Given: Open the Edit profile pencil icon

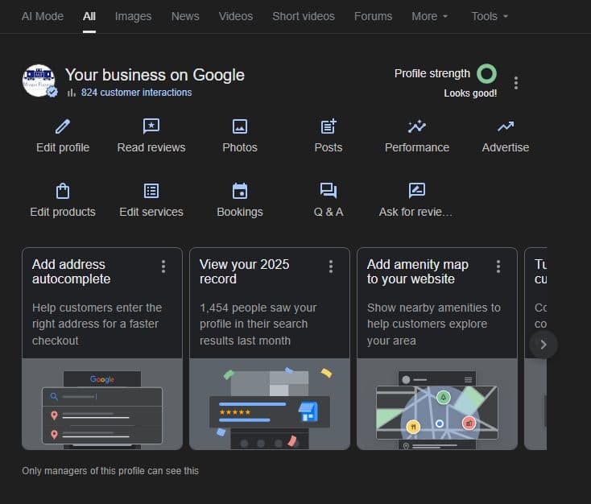Looking at the screenshot, I should pyautogui.click(x=63, y=126).
